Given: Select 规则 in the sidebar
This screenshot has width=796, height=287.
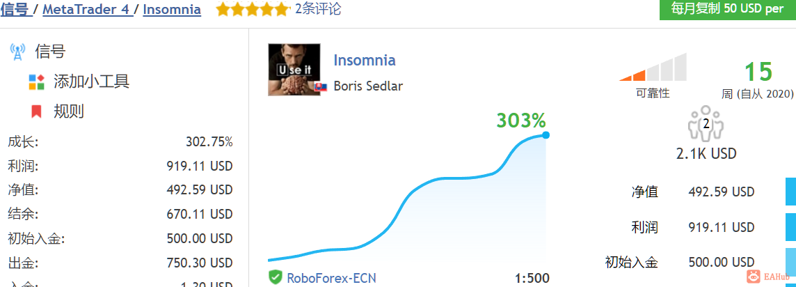Looking at the screenshot, I should pyautogui.click(x=69, y=111).
